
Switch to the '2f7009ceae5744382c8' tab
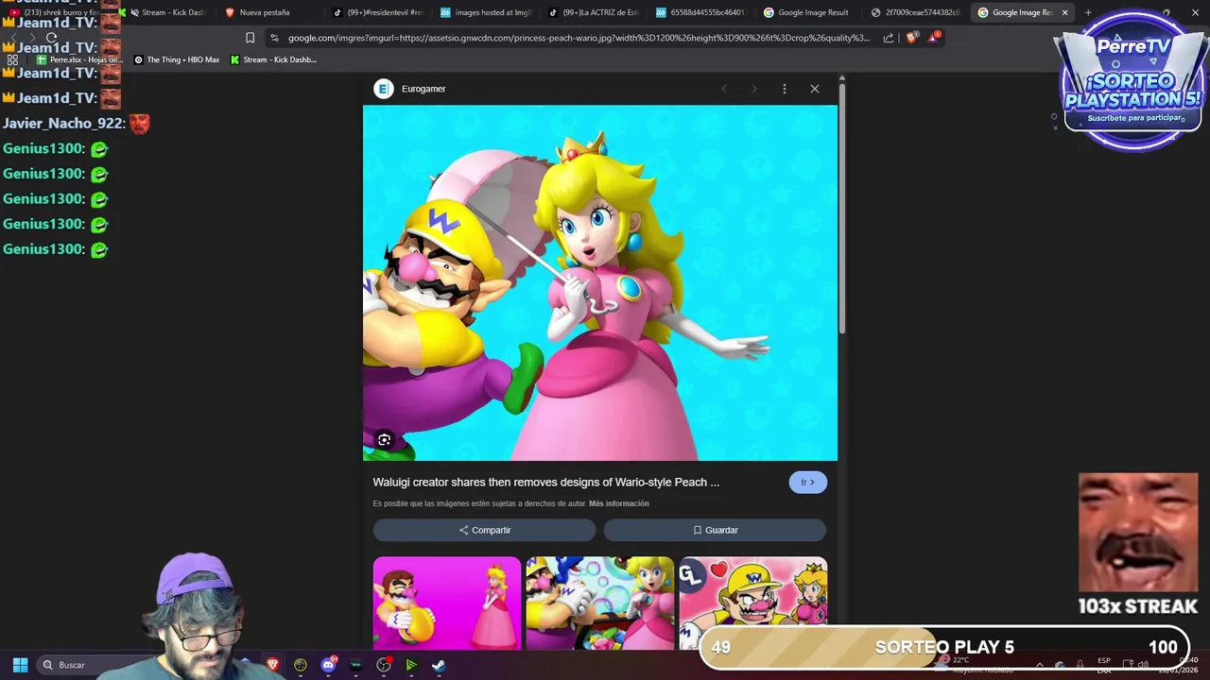pos(917,12)
